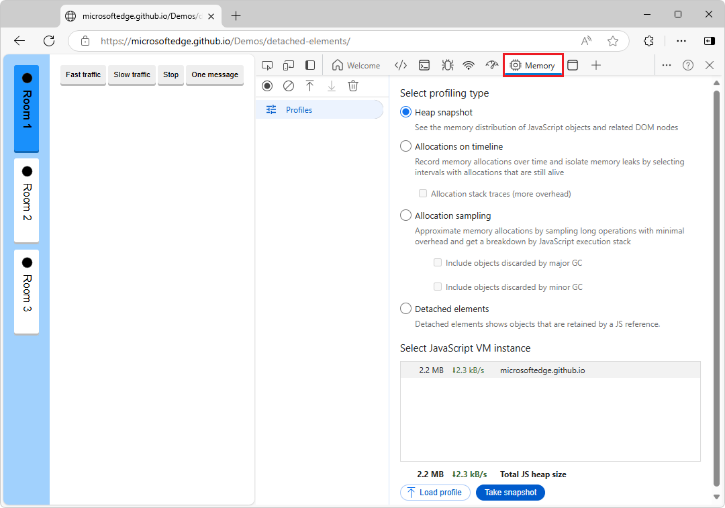Open browser Settings and more menu

click(x=681, y=41)
